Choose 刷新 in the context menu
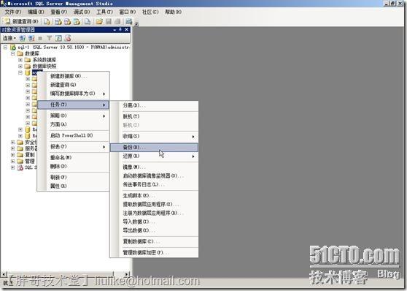The height and width of the screenshot is (291, 407). coord(73,177)
